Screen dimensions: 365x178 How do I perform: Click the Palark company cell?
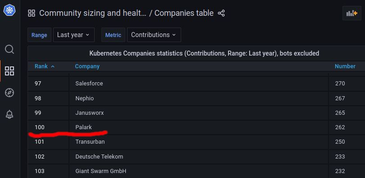(199, 127)
